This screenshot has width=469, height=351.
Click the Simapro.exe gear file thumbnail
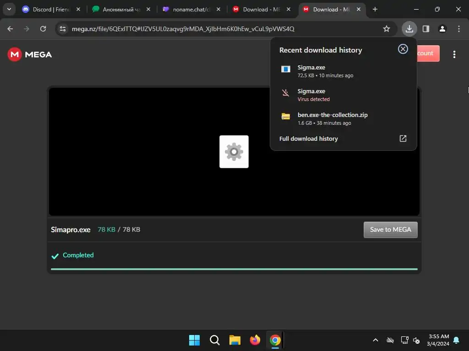point(234,152)
